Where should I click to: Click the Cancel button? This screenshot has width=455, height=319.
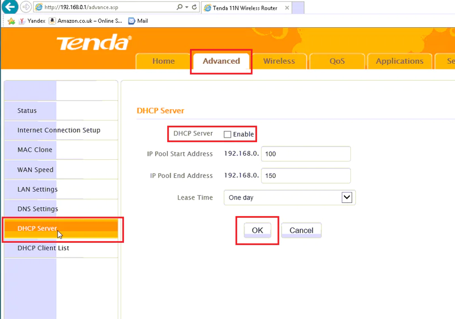click(x=301, y=230)
